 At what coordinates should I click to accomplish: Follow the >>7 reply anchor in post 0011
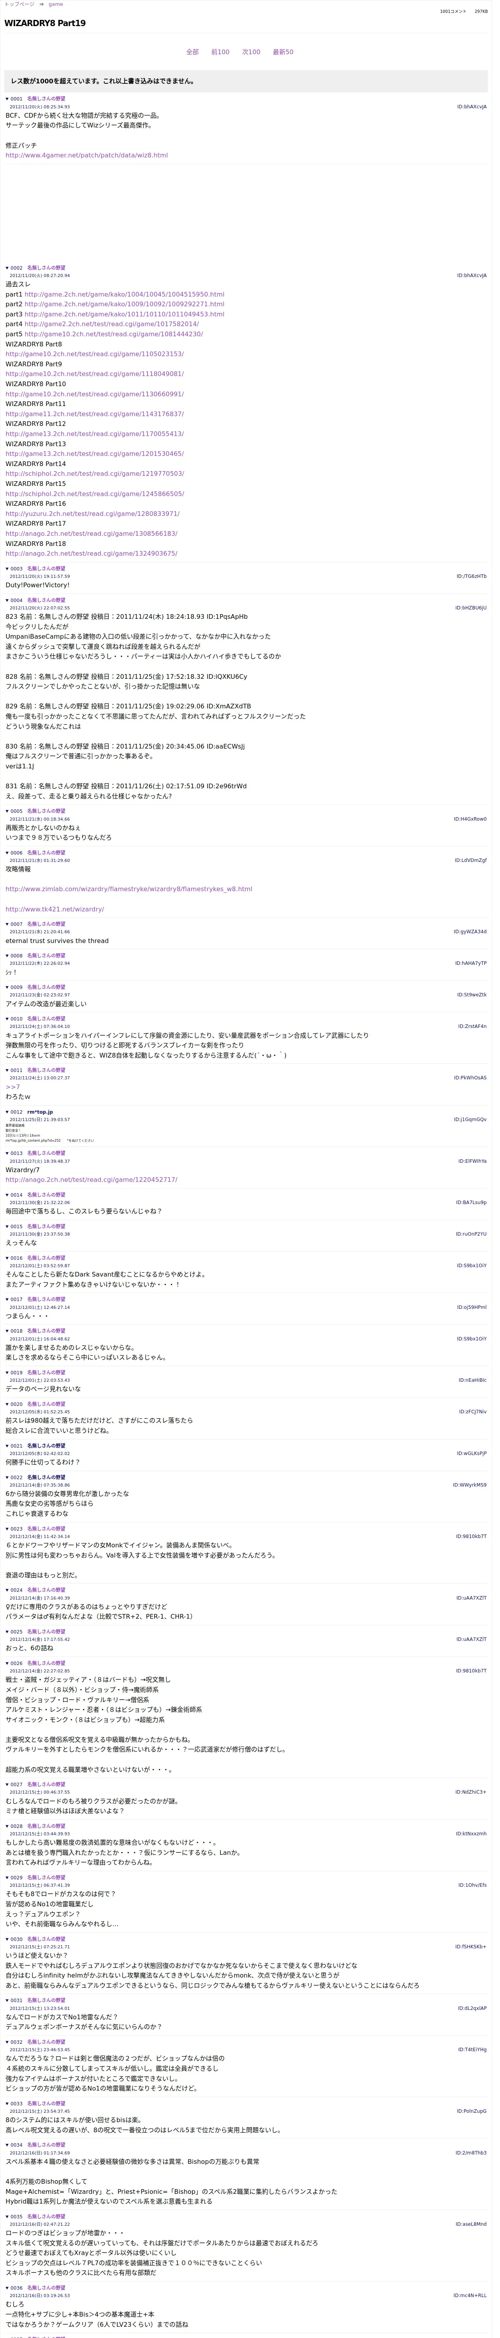click(13, 1087)
